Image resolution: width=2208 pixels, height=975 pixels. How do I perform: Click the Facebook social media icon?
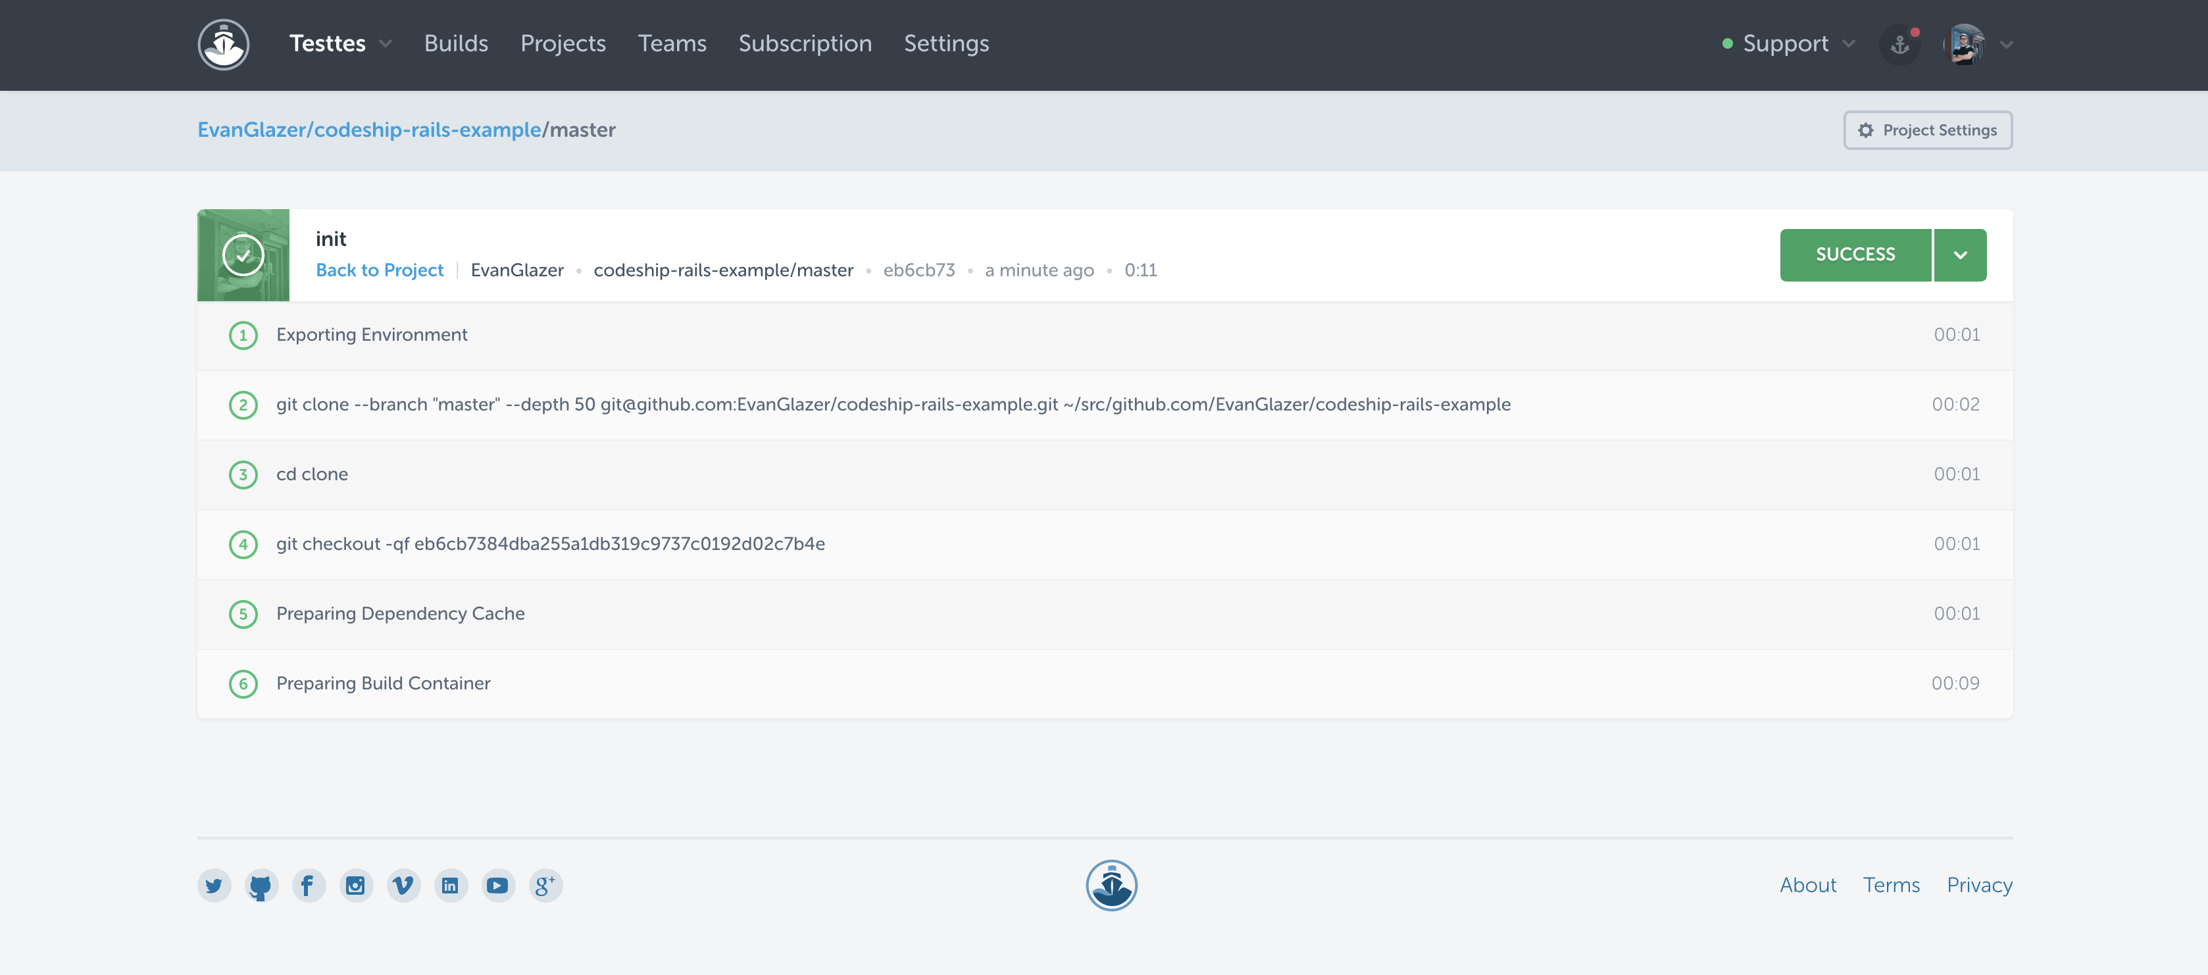(307, 885)
